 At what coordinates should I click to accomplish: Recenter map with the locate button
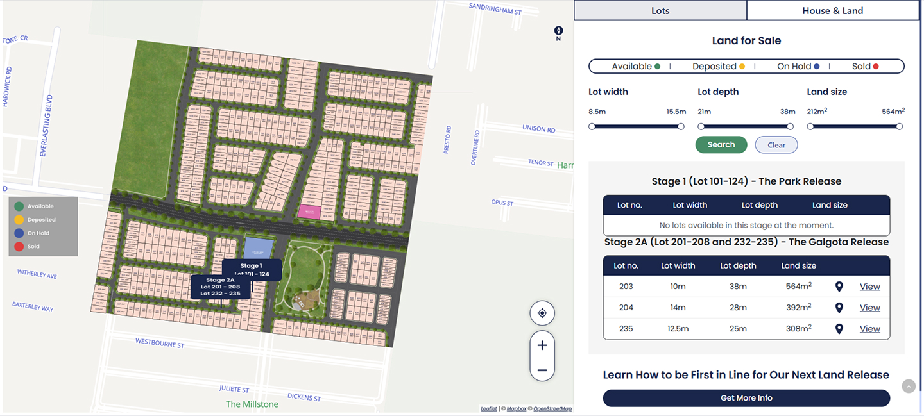tap(542, 313)
